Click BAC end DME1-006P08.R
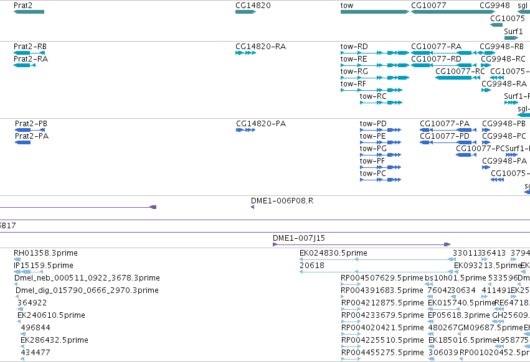The image size is (530, 362). point(252,207)
